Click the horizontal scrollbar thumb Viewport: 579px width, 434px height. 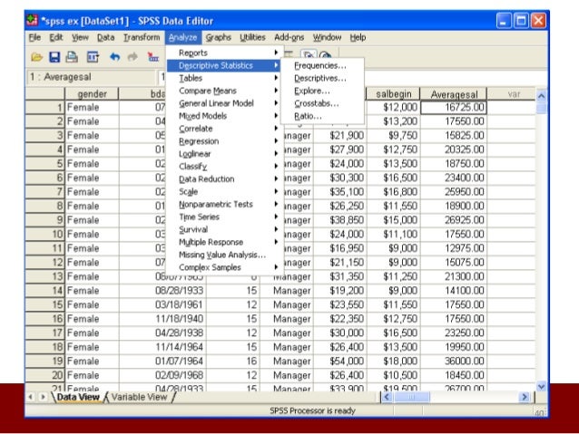412,397
